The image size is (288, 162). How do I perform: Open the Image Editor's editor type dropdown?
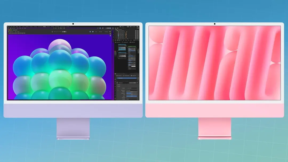pyautogui.click(x=9, y=32)
